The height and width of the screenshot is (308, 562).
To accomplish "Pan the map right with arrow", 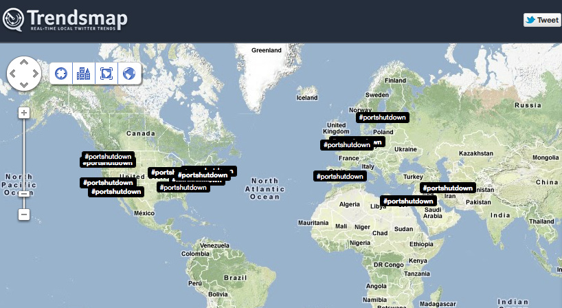I will [36, 74].
